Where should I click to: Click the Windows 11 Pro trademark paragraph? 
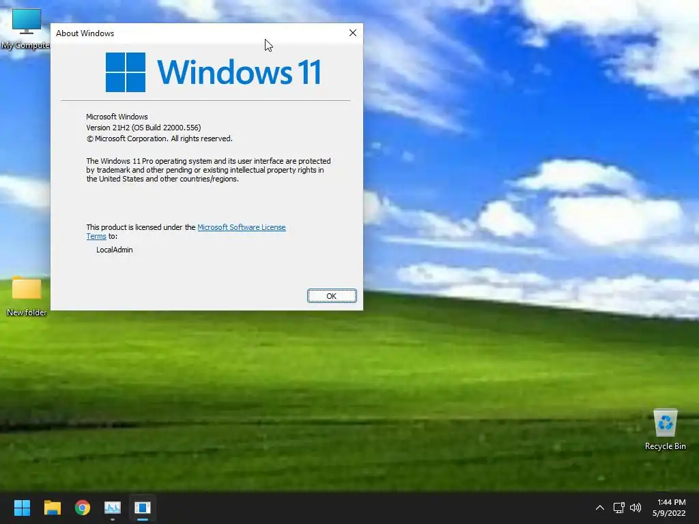pyautogui.click(x=209, y=170)
